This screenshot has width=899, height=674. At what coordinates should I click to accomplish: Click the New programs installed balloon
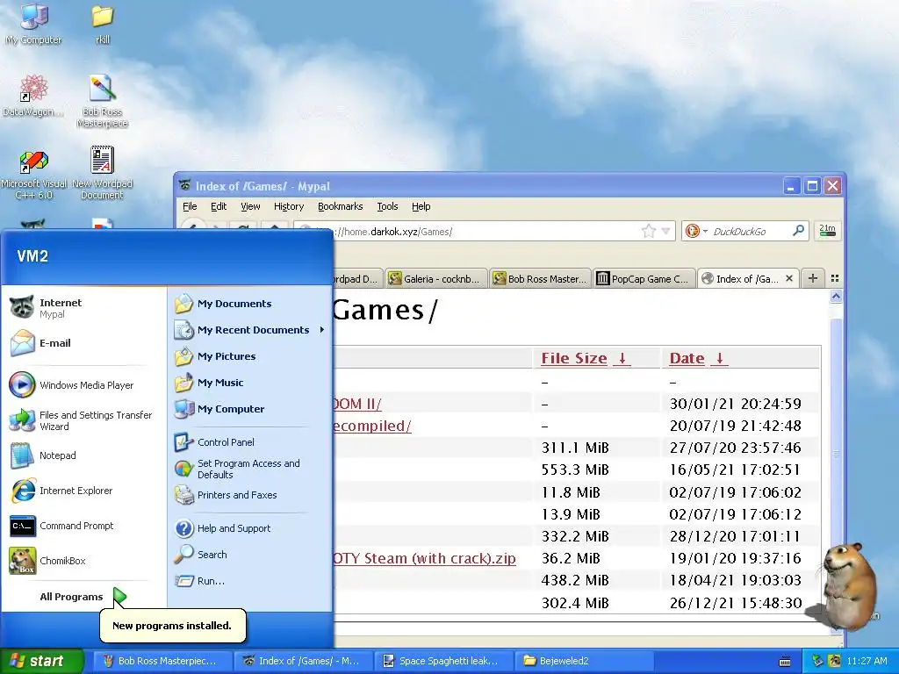(x=172, y=626)
